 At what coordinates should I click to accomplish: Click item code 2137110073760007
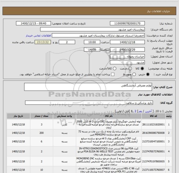(x=154, y=170)
